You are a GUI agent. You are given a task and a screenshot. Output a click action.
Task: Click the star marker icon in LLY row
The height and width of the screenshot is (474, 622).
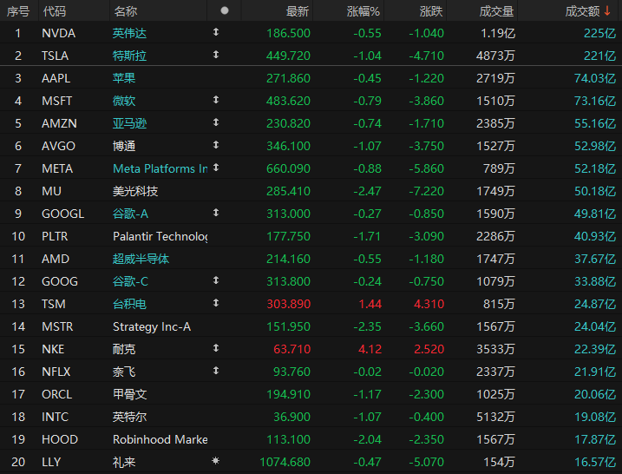tap(216, 461)
